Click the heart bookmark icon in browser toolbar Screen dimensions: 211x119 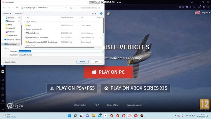pyautogui.click(x=194, y=7)
